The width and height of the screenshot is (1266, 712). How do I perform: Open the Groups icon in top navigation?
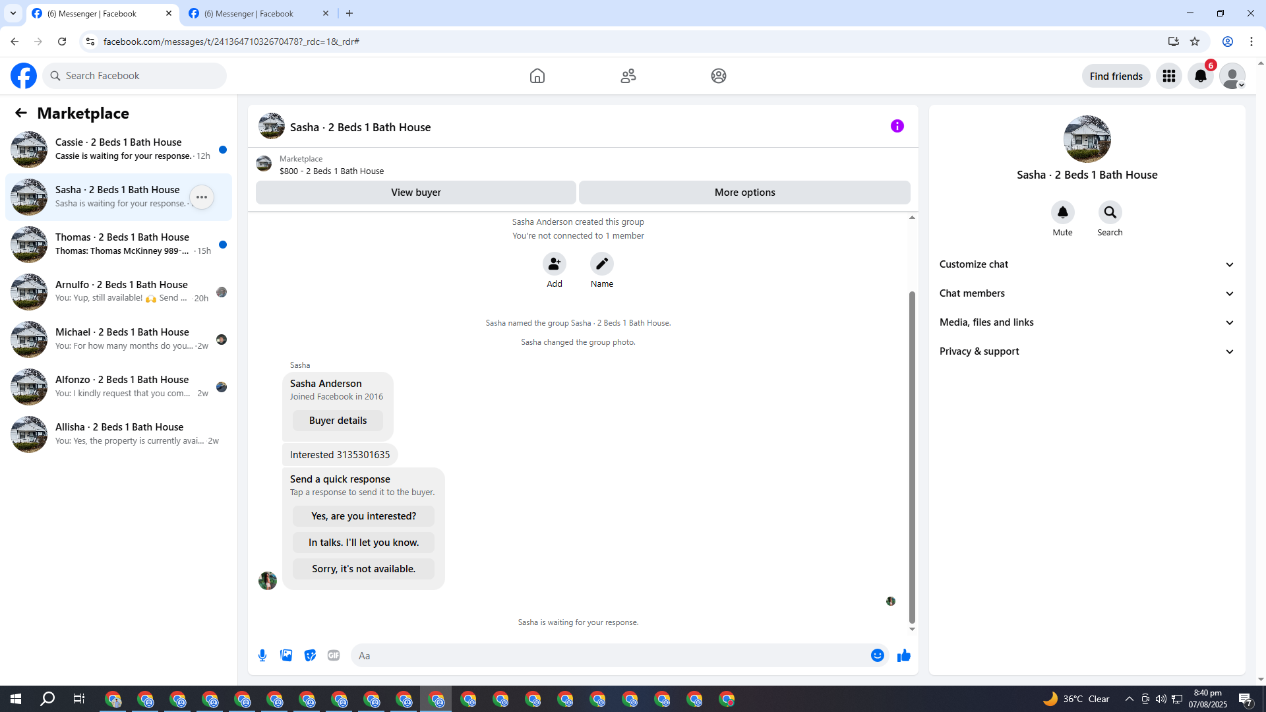(719, 76)
